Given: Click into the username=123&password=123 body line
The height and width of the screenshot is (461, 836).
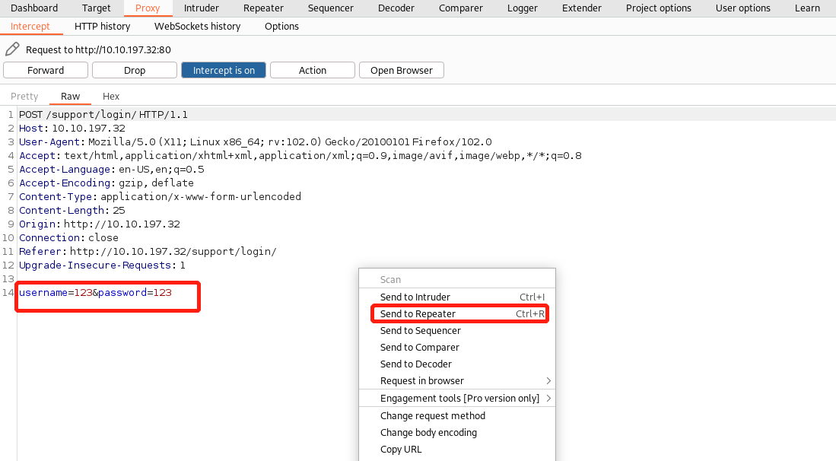Looking at the screenshot, I should click(95, 293).
